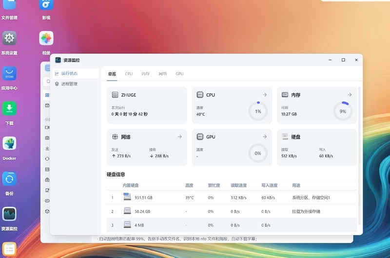Click the 4 MB disk icon

[x=127, y=224]
